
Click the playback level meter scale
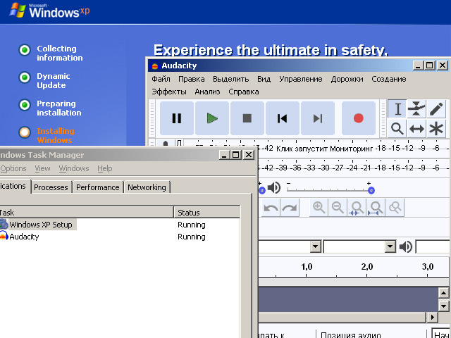coord(354,168)
